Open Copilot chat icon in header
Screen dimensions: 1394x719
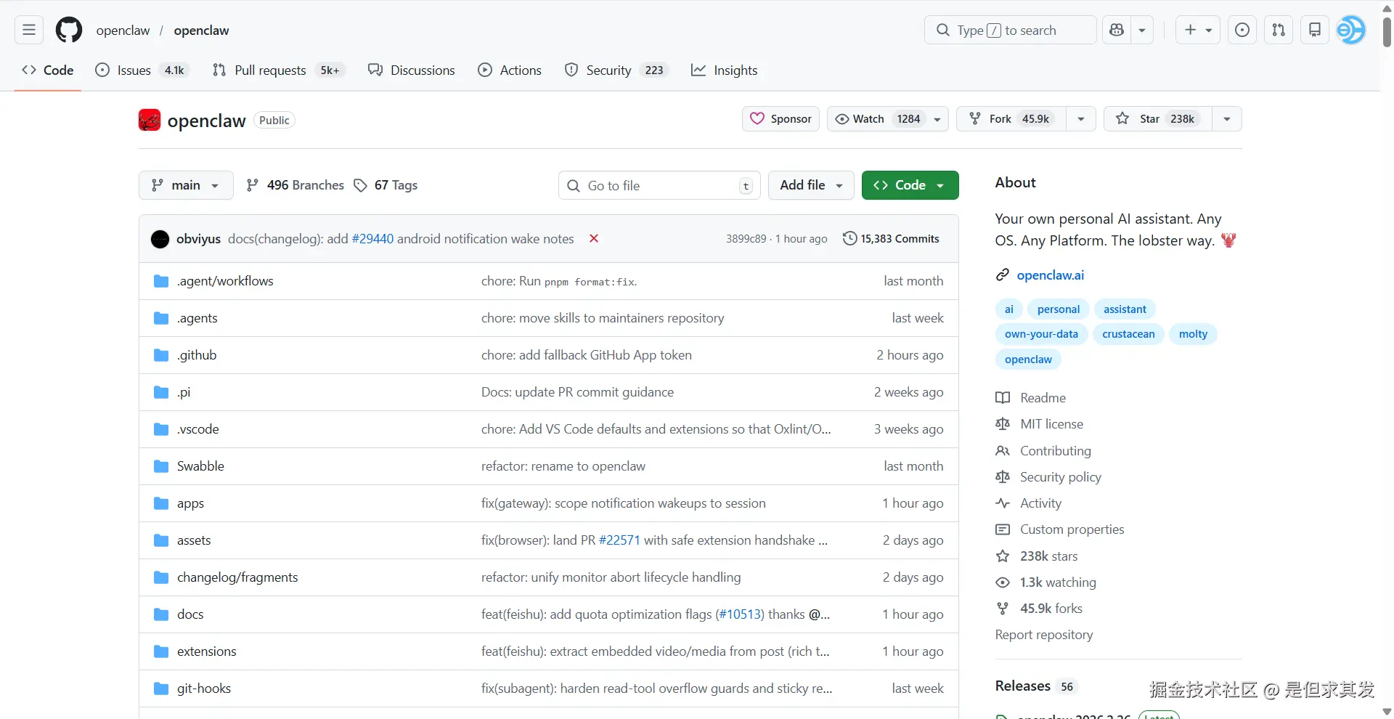[x=1117, y=30]
